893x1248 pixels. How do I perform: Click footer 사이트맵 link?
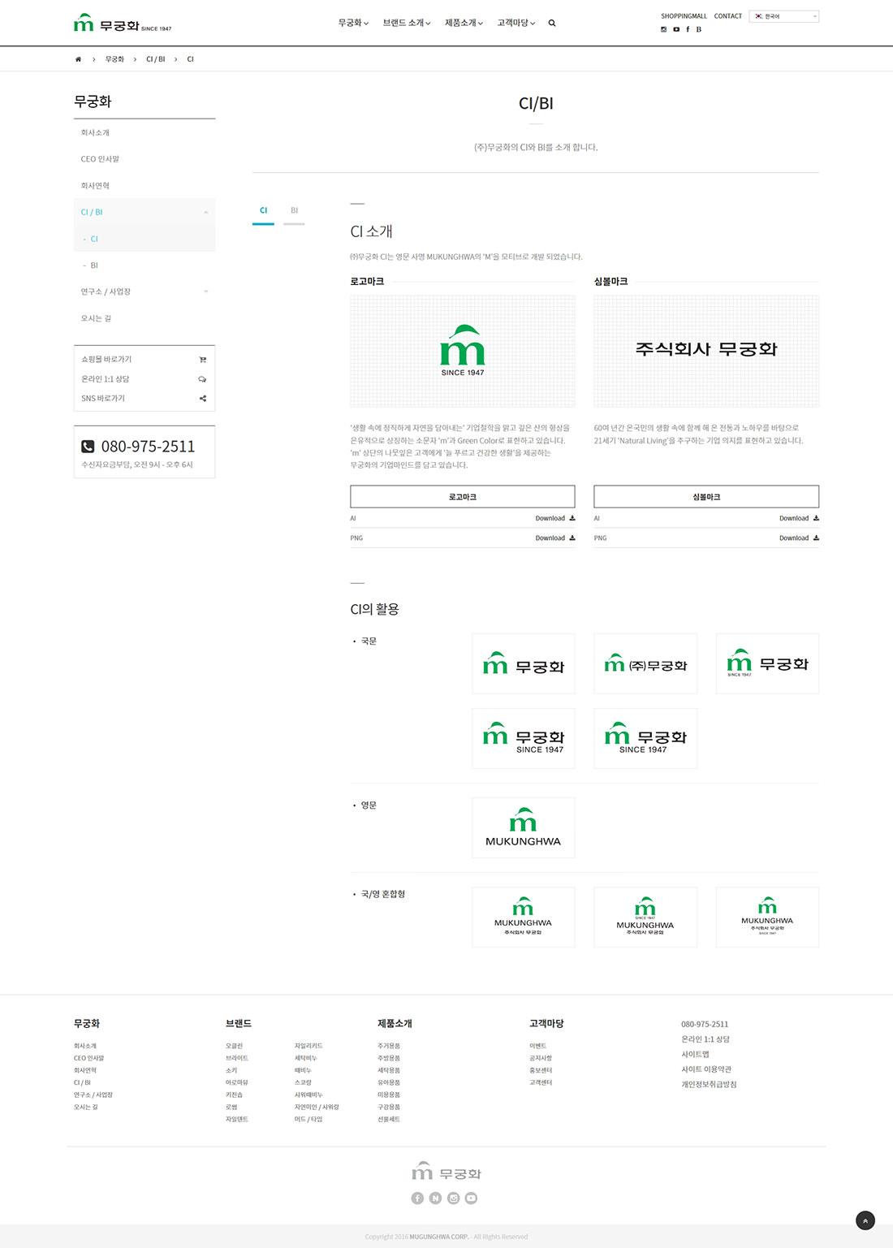pos(695,1054)
